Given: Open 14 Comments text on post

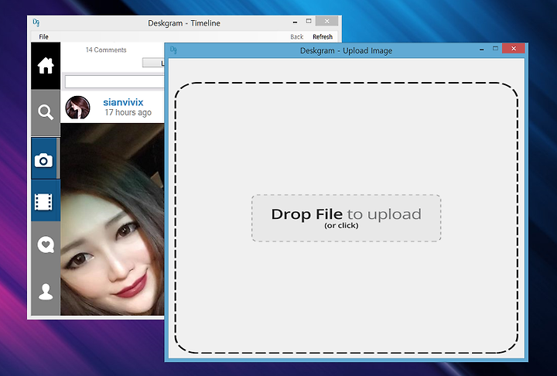Looking at the screenshot, I should 106,50.
